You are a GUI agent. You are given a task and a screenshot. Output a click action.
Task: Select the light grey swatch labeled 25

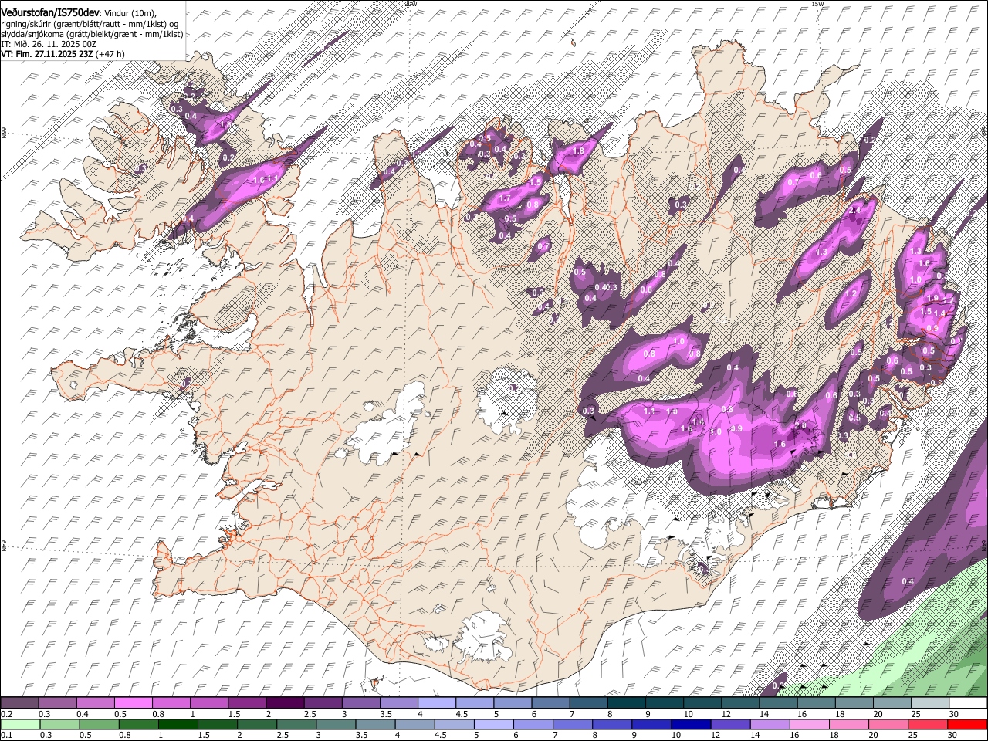(930, 703)
